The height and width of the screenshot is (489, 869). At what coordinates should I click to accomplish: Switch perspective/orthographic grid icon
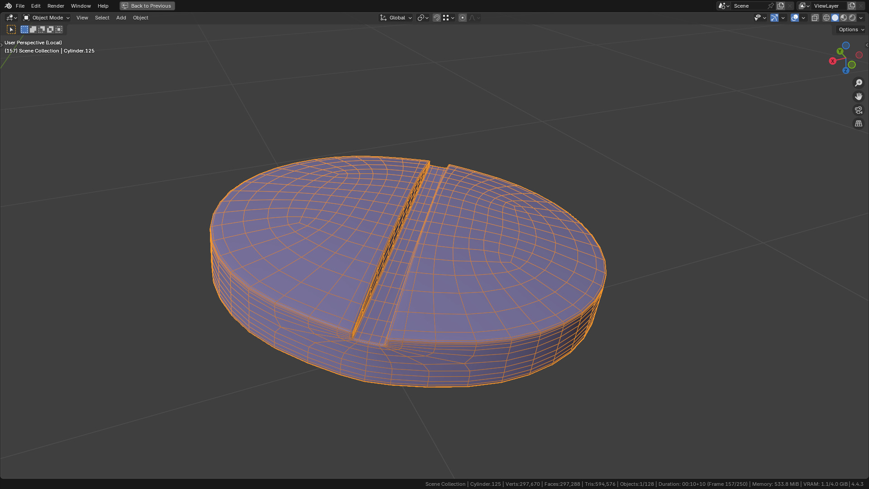click(858, 124)
